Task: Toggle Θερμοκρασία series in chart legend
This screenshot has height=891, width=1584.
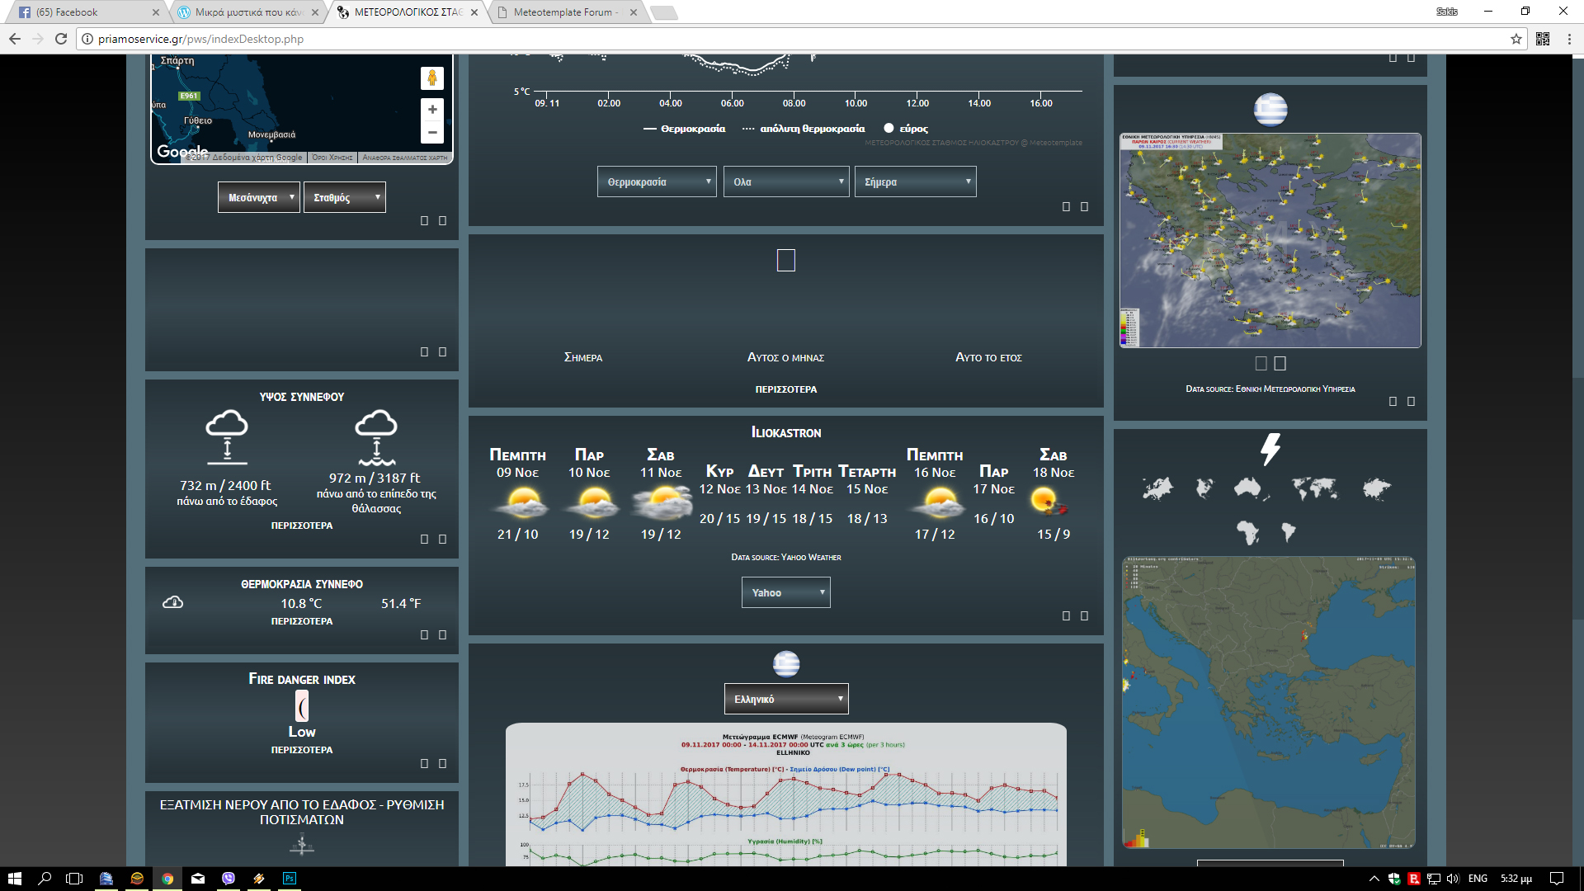Action: (x=685, y=129)
